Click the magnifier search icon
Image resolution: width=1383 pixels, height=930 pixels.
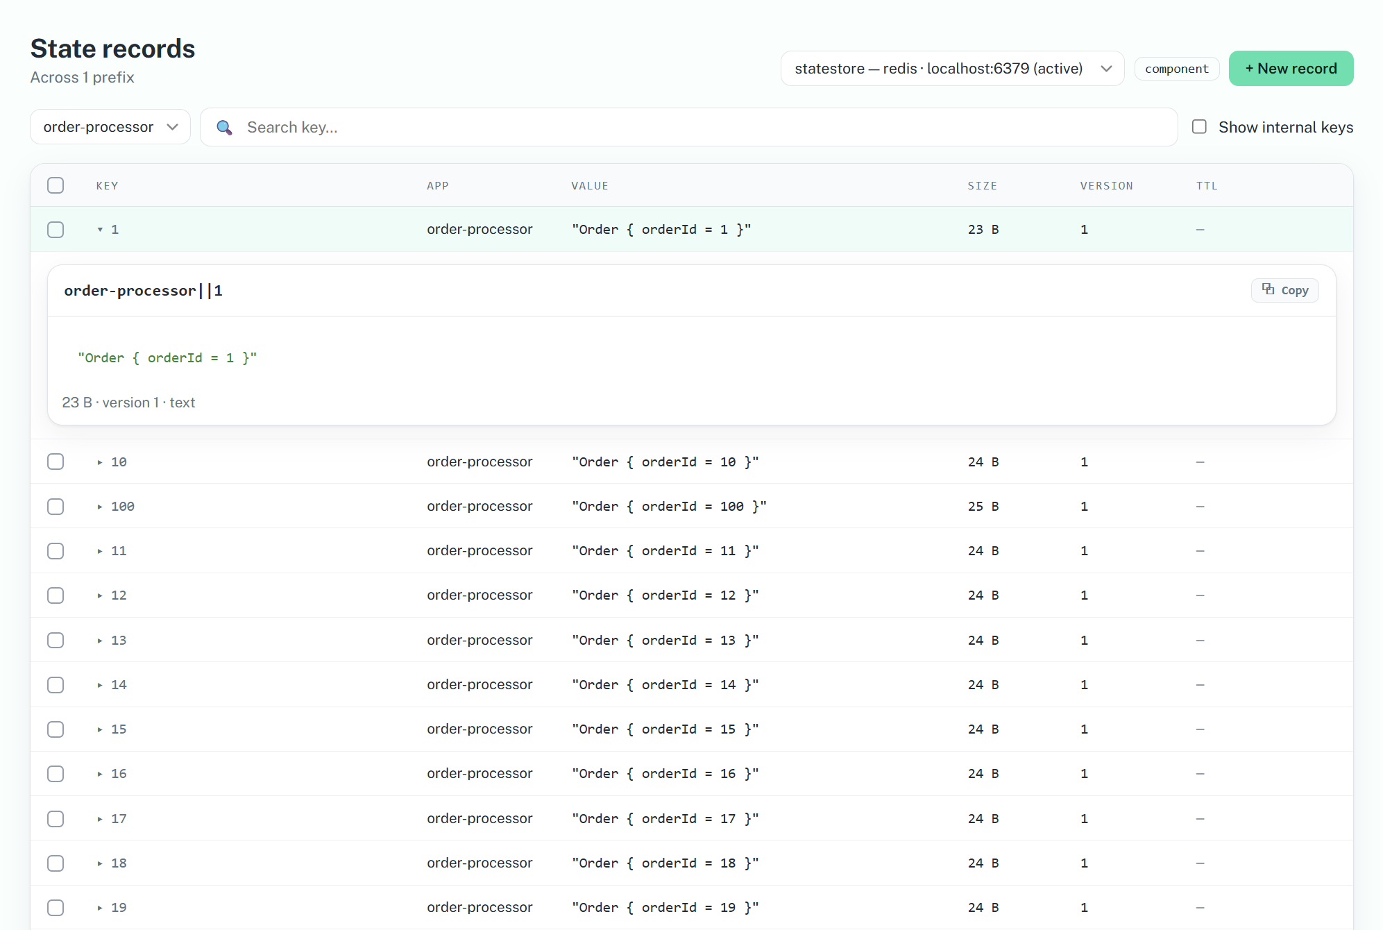pos(224,128)
